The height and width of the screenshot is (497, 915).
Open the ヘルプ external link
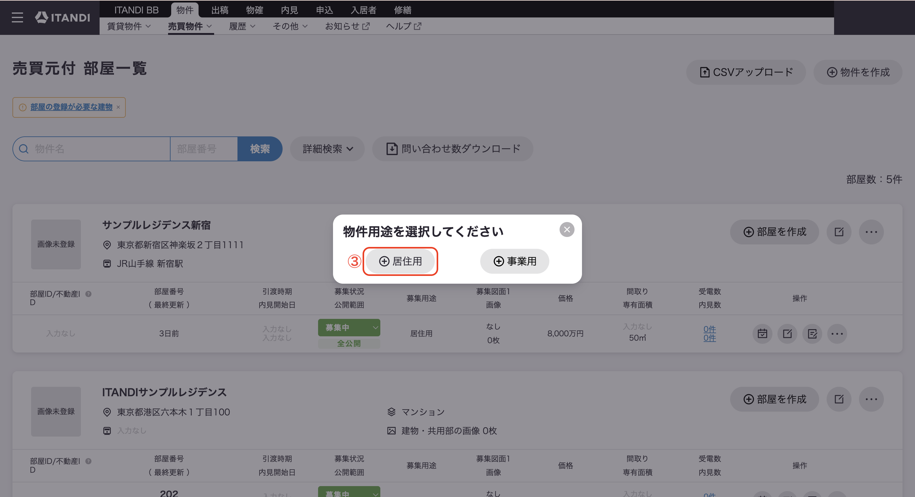[x=404, y=26]
